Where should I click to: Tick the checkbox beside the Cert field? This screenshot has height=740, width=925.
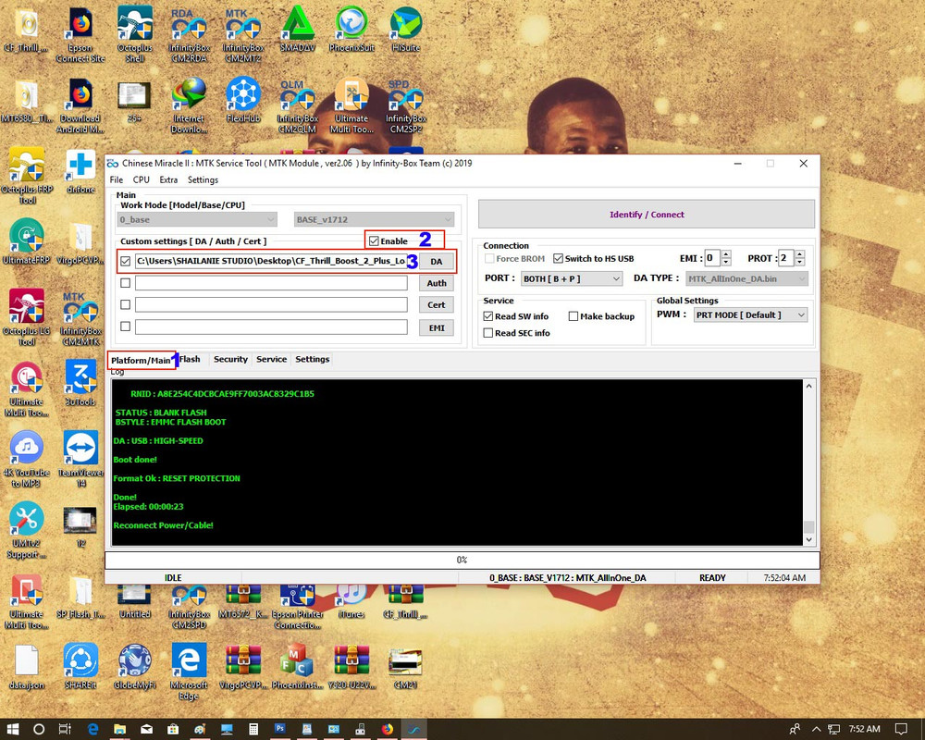[x=125, y=304]
